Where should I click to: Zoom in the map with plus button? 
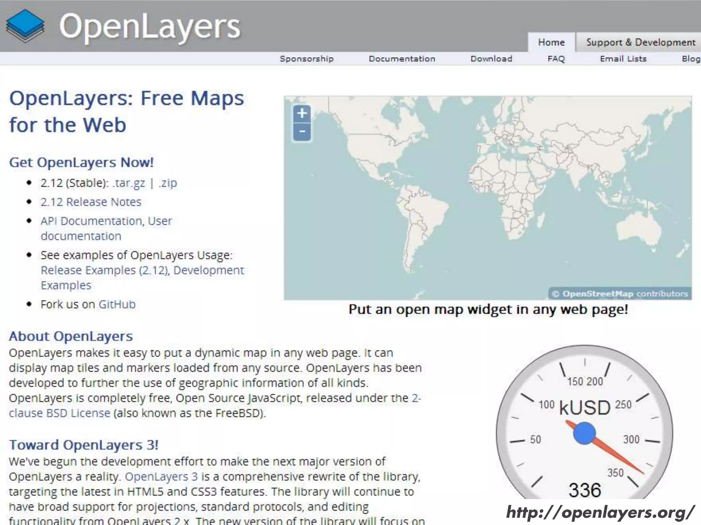click(302, 113)
